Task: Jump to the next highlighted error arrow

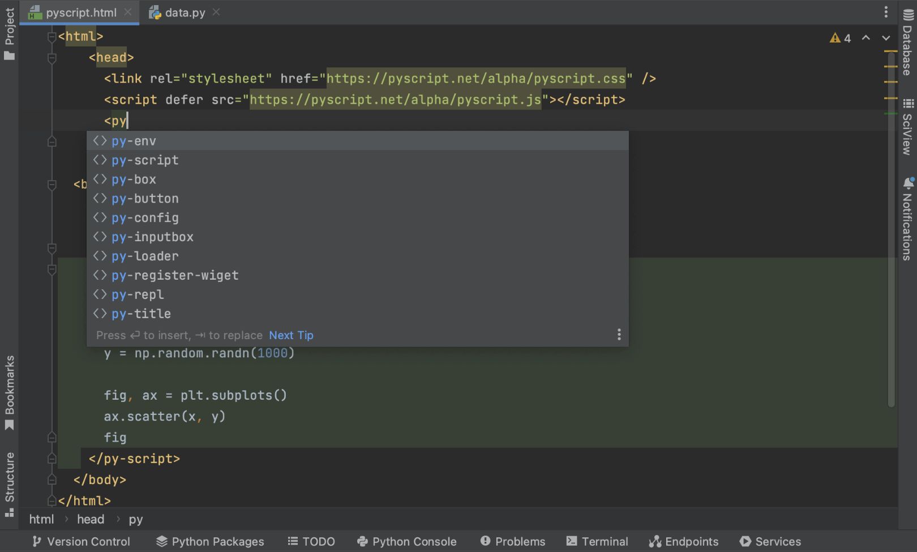Action: click(x=886, y=38)
